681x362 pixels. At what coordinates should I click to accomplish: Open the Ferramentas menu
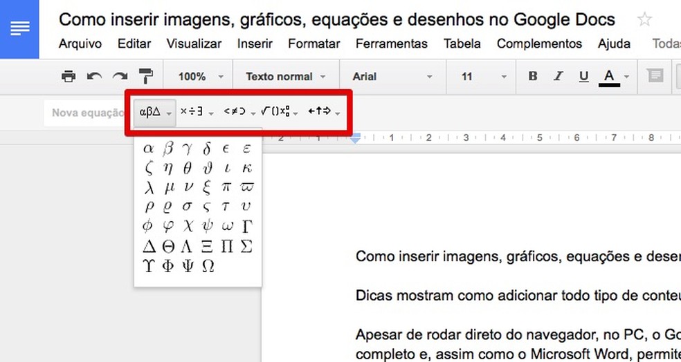(x=391, y=44)
